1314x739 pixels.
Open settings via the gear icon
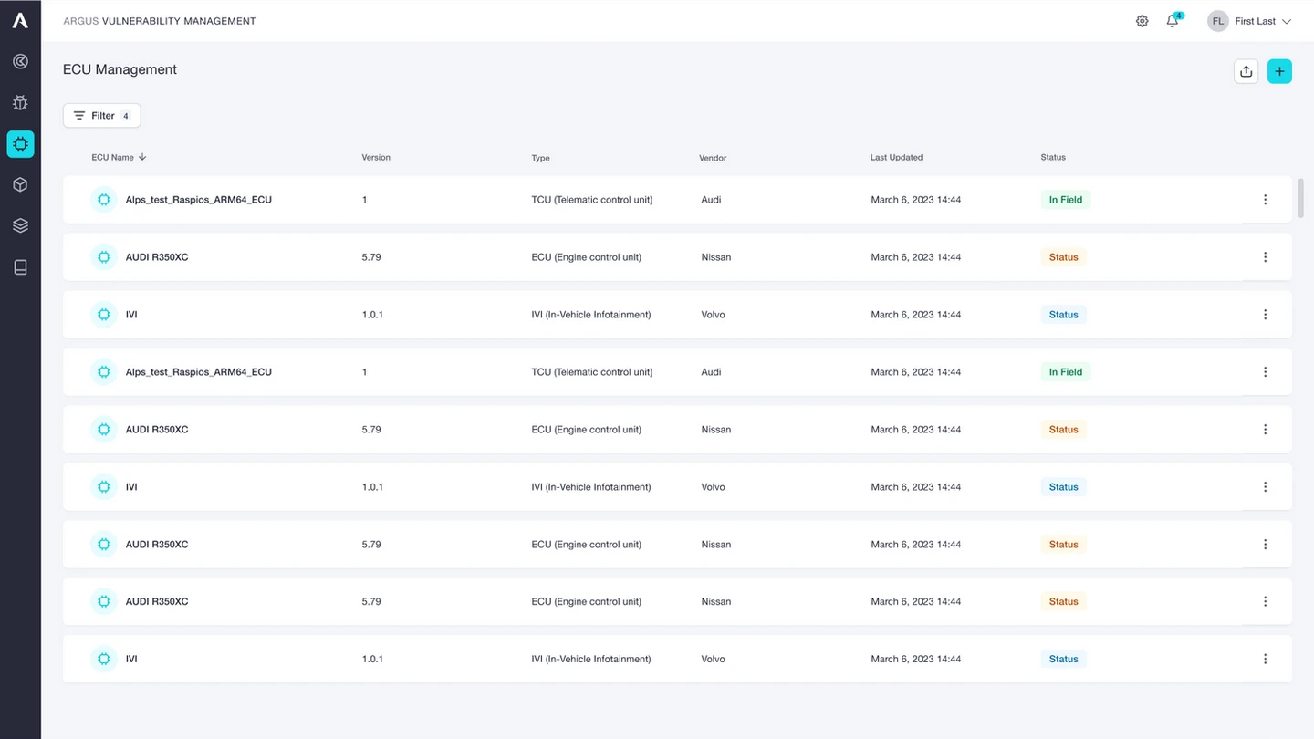[x=1142, y=21]
